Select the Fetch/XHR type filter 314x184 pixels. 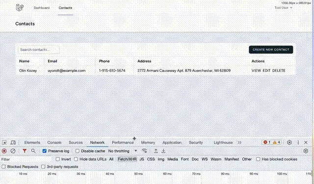tap(127, 159)
